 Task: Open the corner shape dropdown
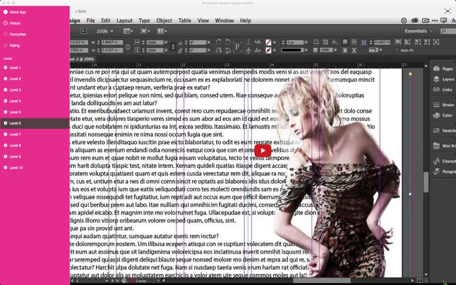coord(380,50)
